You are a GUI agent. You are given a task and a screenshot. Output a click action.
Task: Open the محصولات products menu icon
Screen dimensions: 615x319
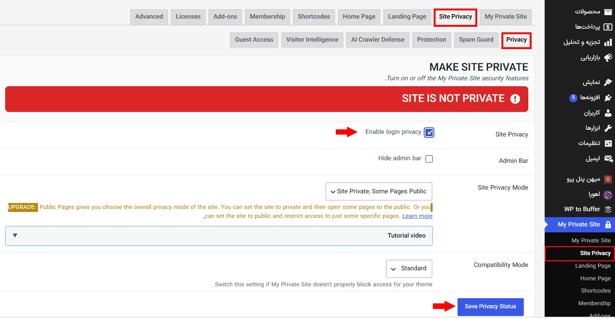click(608, 12)
